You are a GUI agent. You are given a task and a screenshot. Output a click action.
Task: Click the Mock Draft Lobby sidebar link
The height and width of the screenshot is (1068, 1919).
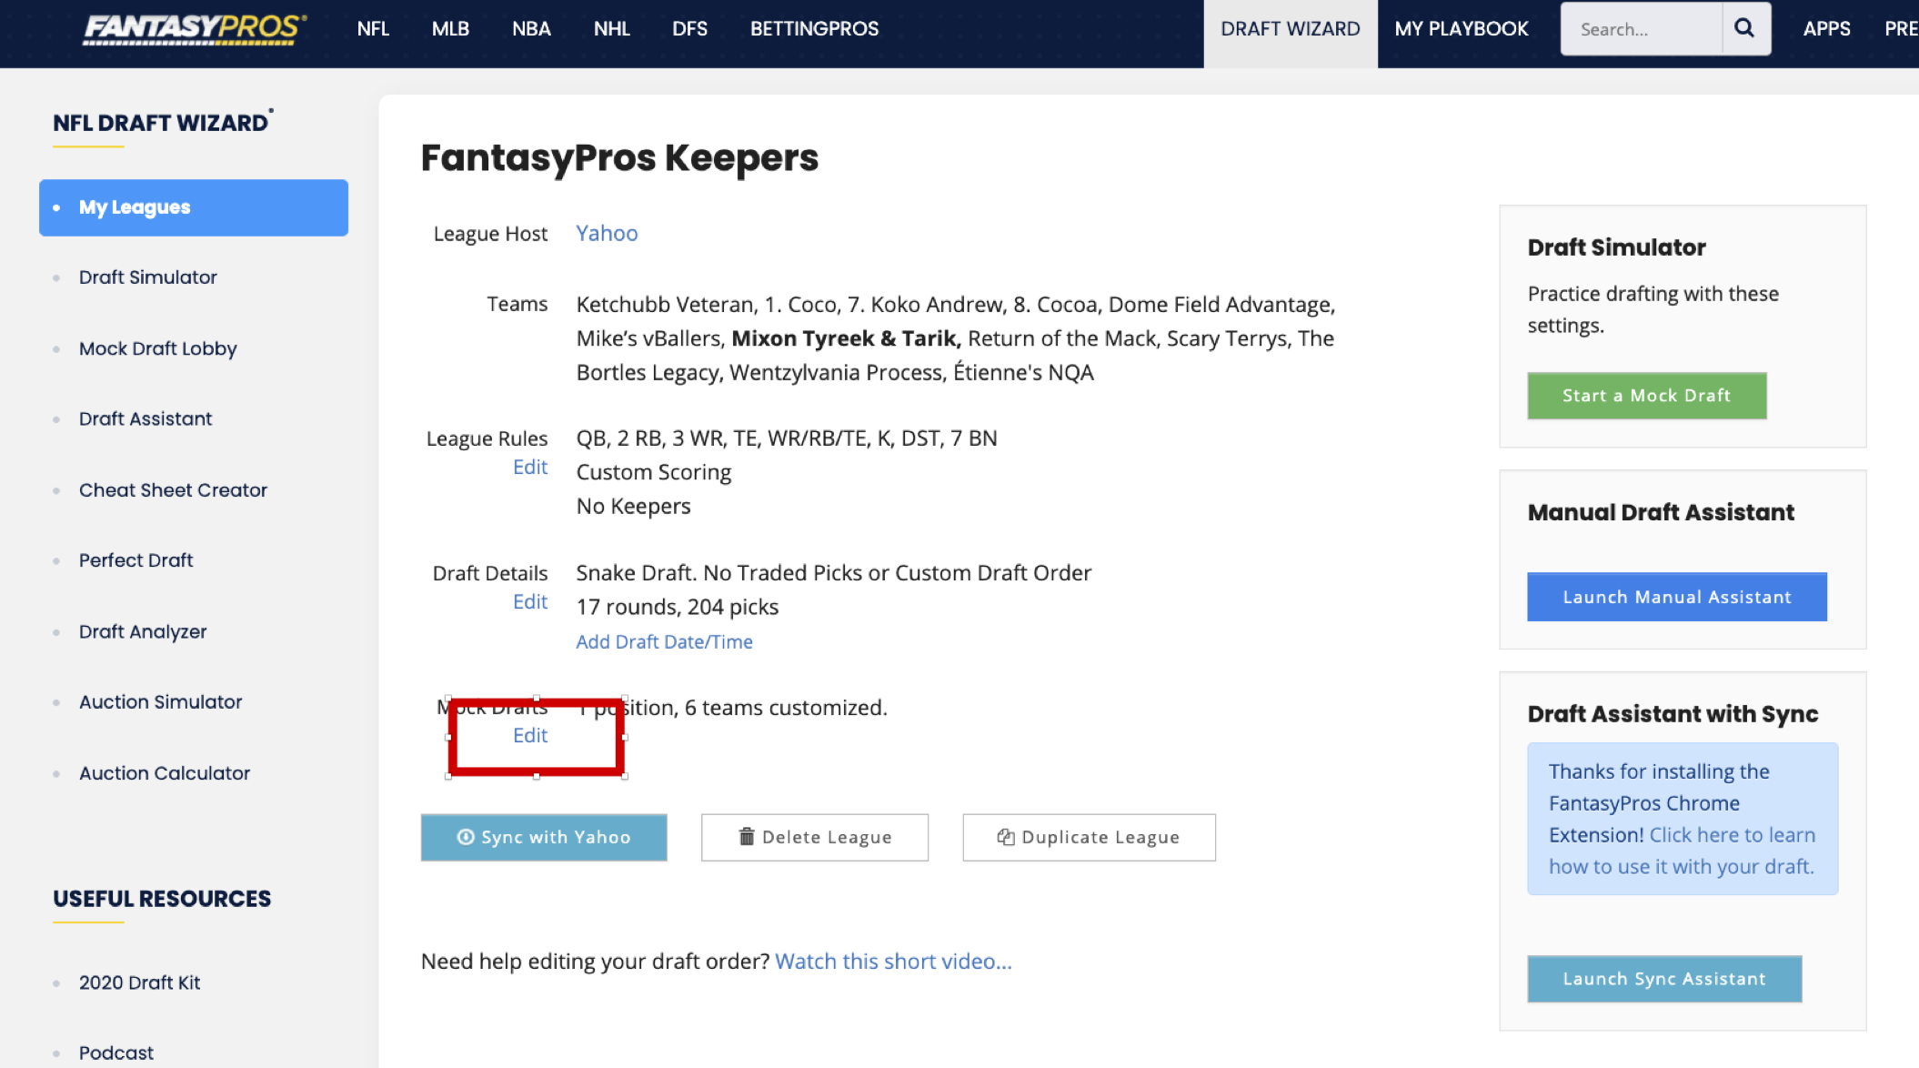(157, 348)
